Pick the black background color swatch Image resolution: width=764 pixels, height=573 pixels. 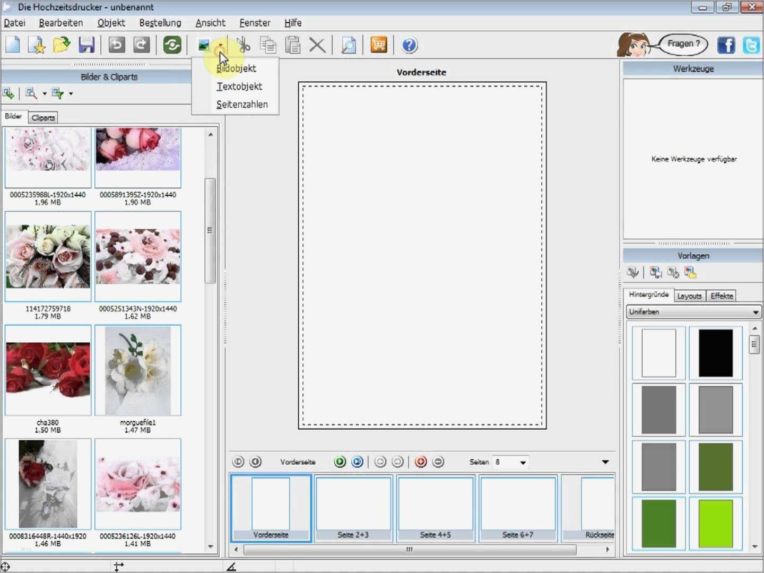715,353
